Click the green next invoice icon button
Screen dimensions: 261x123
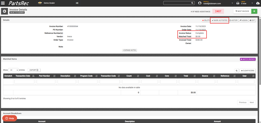[254, 11]
